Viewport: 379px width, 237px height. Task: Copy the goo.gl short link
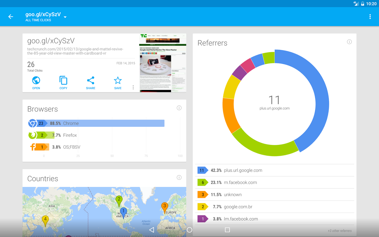(x=63, y=83)
